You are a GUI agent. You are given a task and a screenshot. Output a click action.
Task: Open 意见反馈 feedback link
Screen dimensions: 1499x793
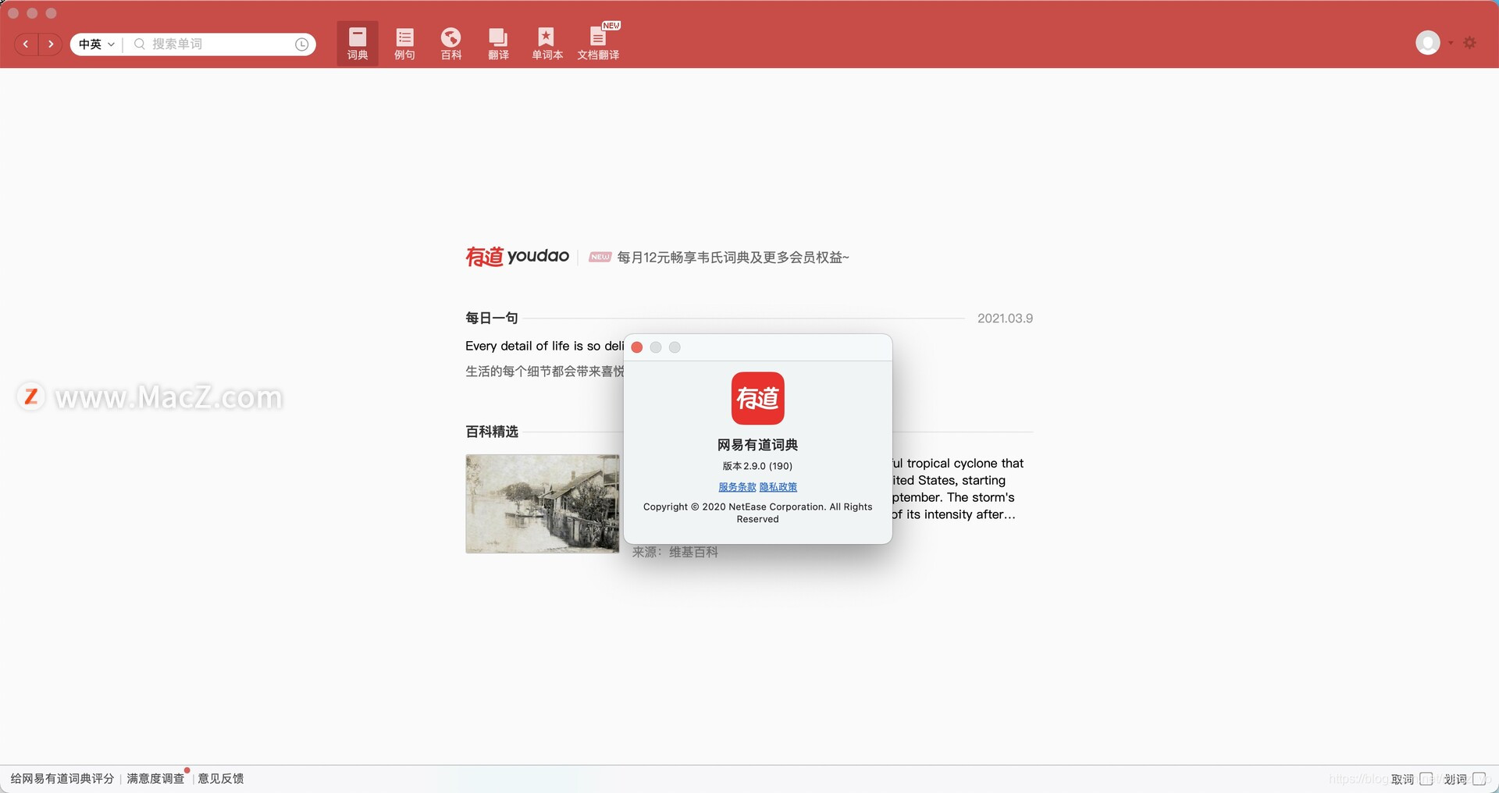(221, 779)
